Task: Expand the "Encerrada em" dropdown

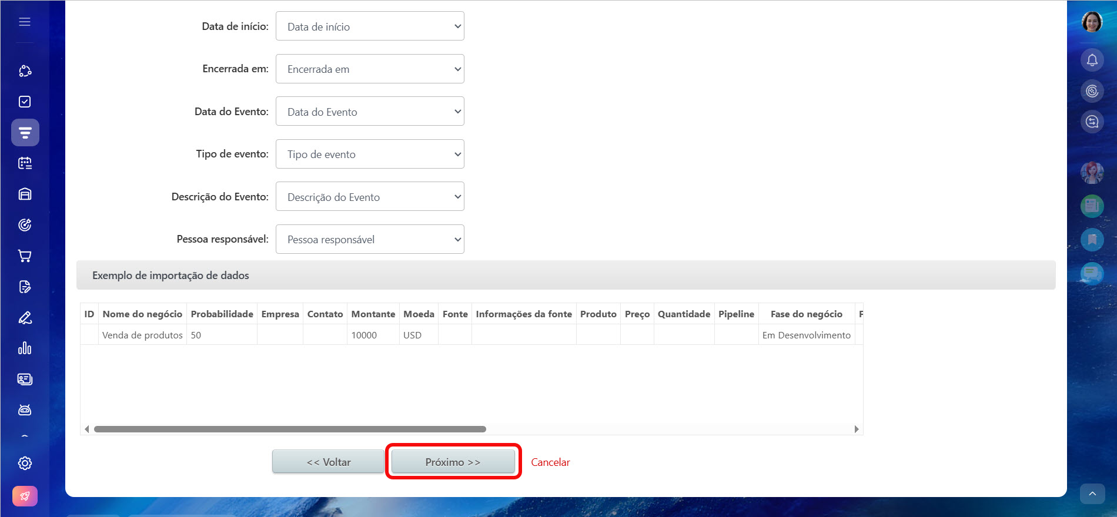Action: click(370, 69)
